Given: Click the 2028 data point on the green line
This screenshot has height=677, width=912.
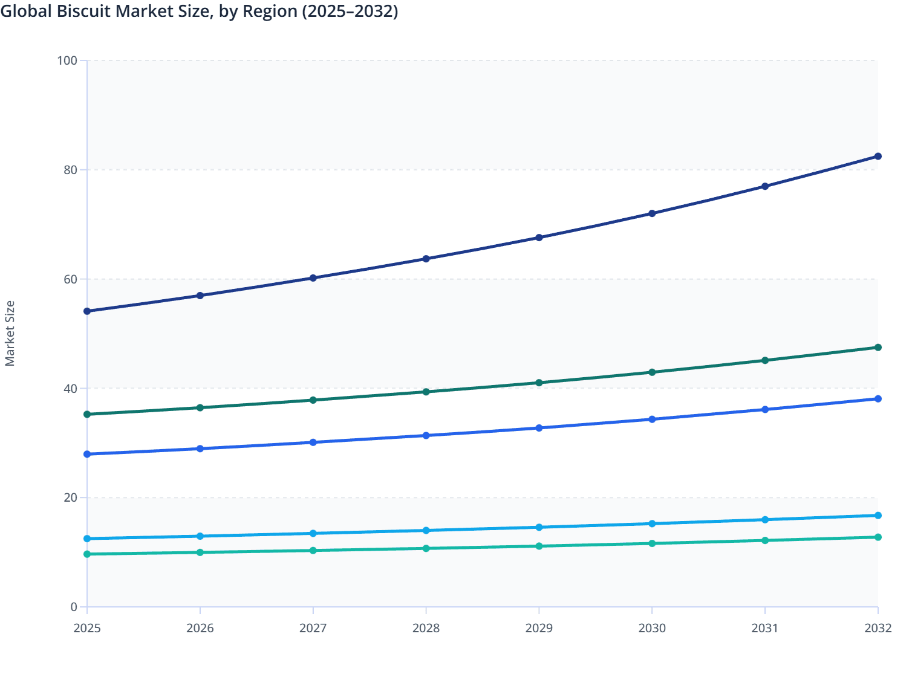Looking at the screenshot, I should (x=426, y=392).
